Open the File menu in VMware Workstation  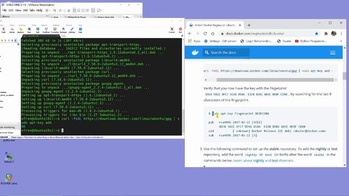point(4,10)
